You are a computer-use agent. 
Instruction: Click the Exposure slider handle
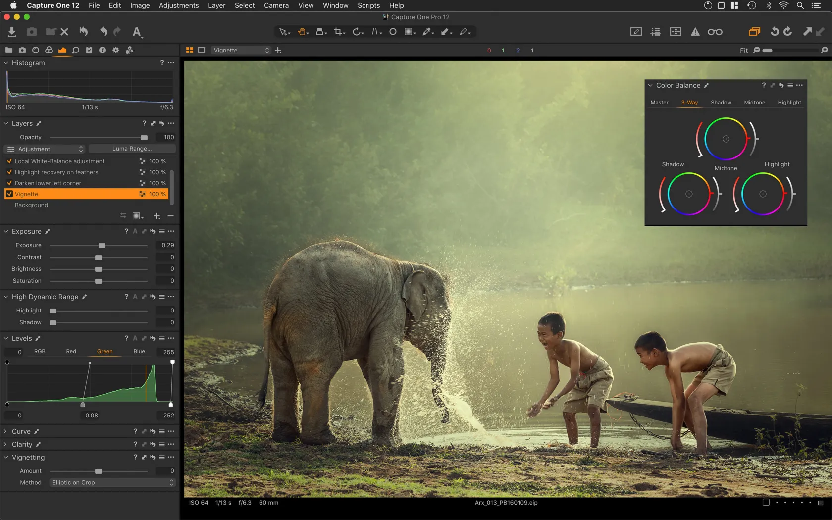click(102, 246)
